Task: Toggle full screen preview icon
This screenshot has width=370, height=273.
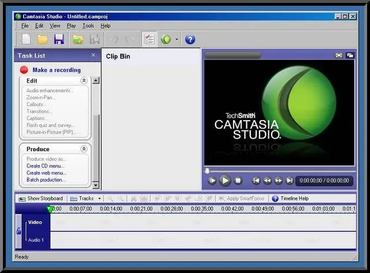Action: tap(339, 55)
